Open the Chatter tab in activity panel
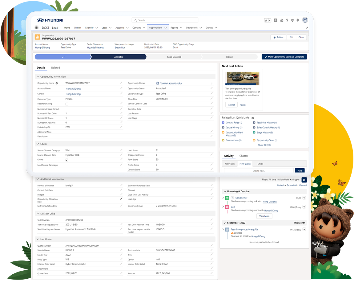 pyautogui.click(x=243, y=156)
